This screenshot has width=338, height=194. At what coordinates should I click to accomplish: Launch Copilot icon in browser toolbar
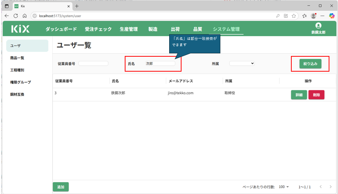(x=332, y=16)
